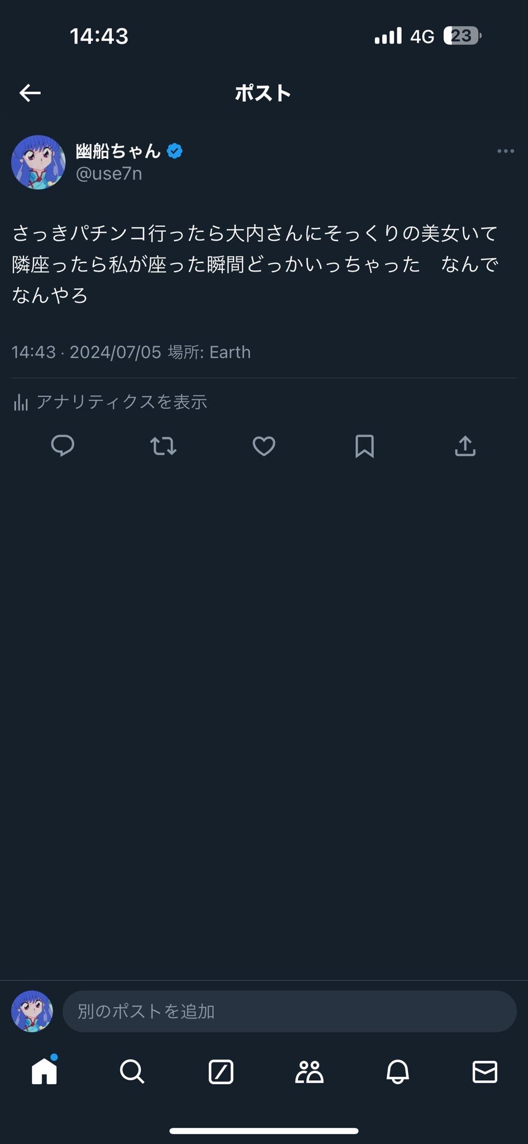Viewport: 528px width, 1144px height.
Task: Show analytics for this post
Action: 122,402
